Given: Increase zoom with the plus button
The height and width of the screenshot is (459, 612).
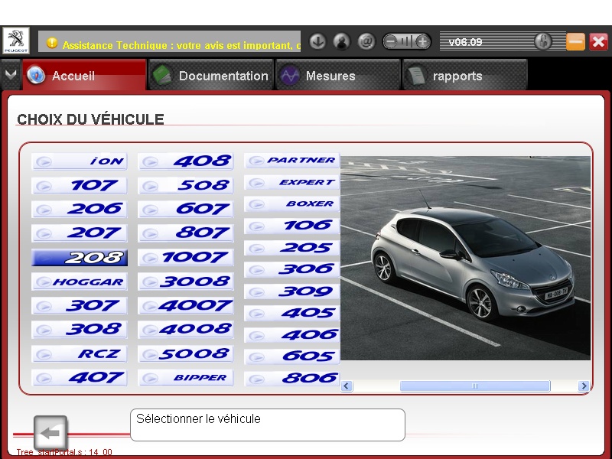Looking at the screenshot, I should 423,41.
